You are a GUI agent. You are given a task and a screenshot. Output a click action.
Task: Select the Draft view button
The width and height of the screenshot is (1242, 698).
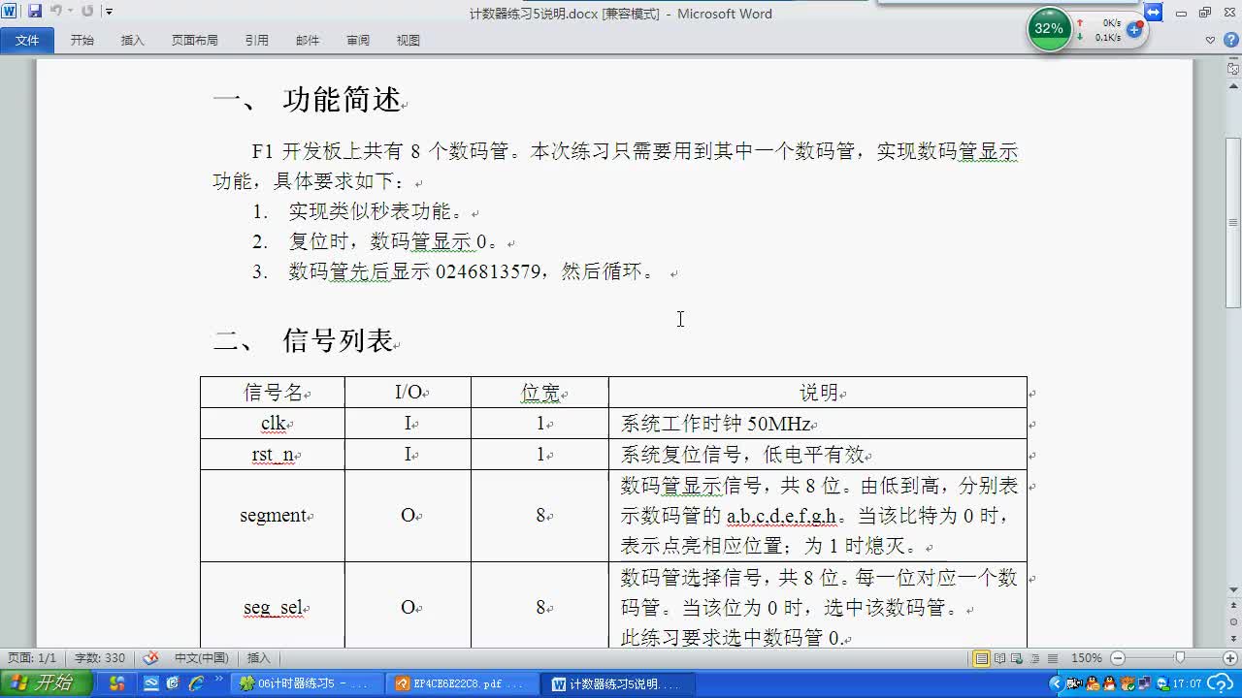(1052, 658)
